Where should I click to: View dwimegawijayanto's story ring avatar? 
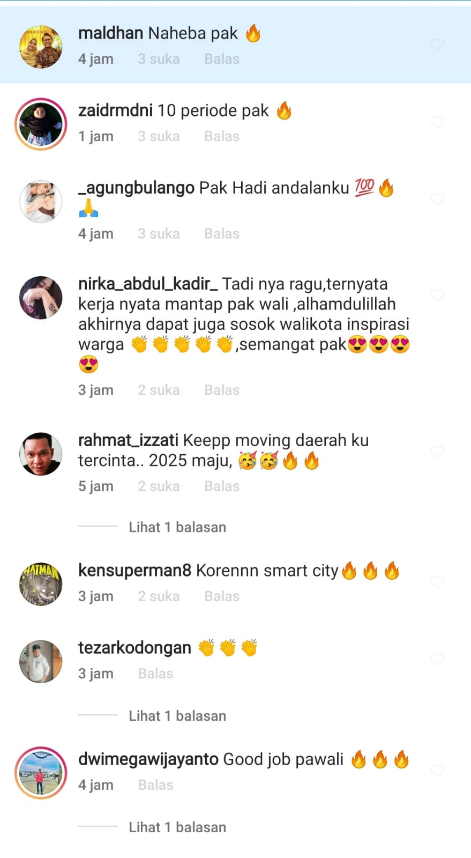pyautogui.click(x=41, y=773)
